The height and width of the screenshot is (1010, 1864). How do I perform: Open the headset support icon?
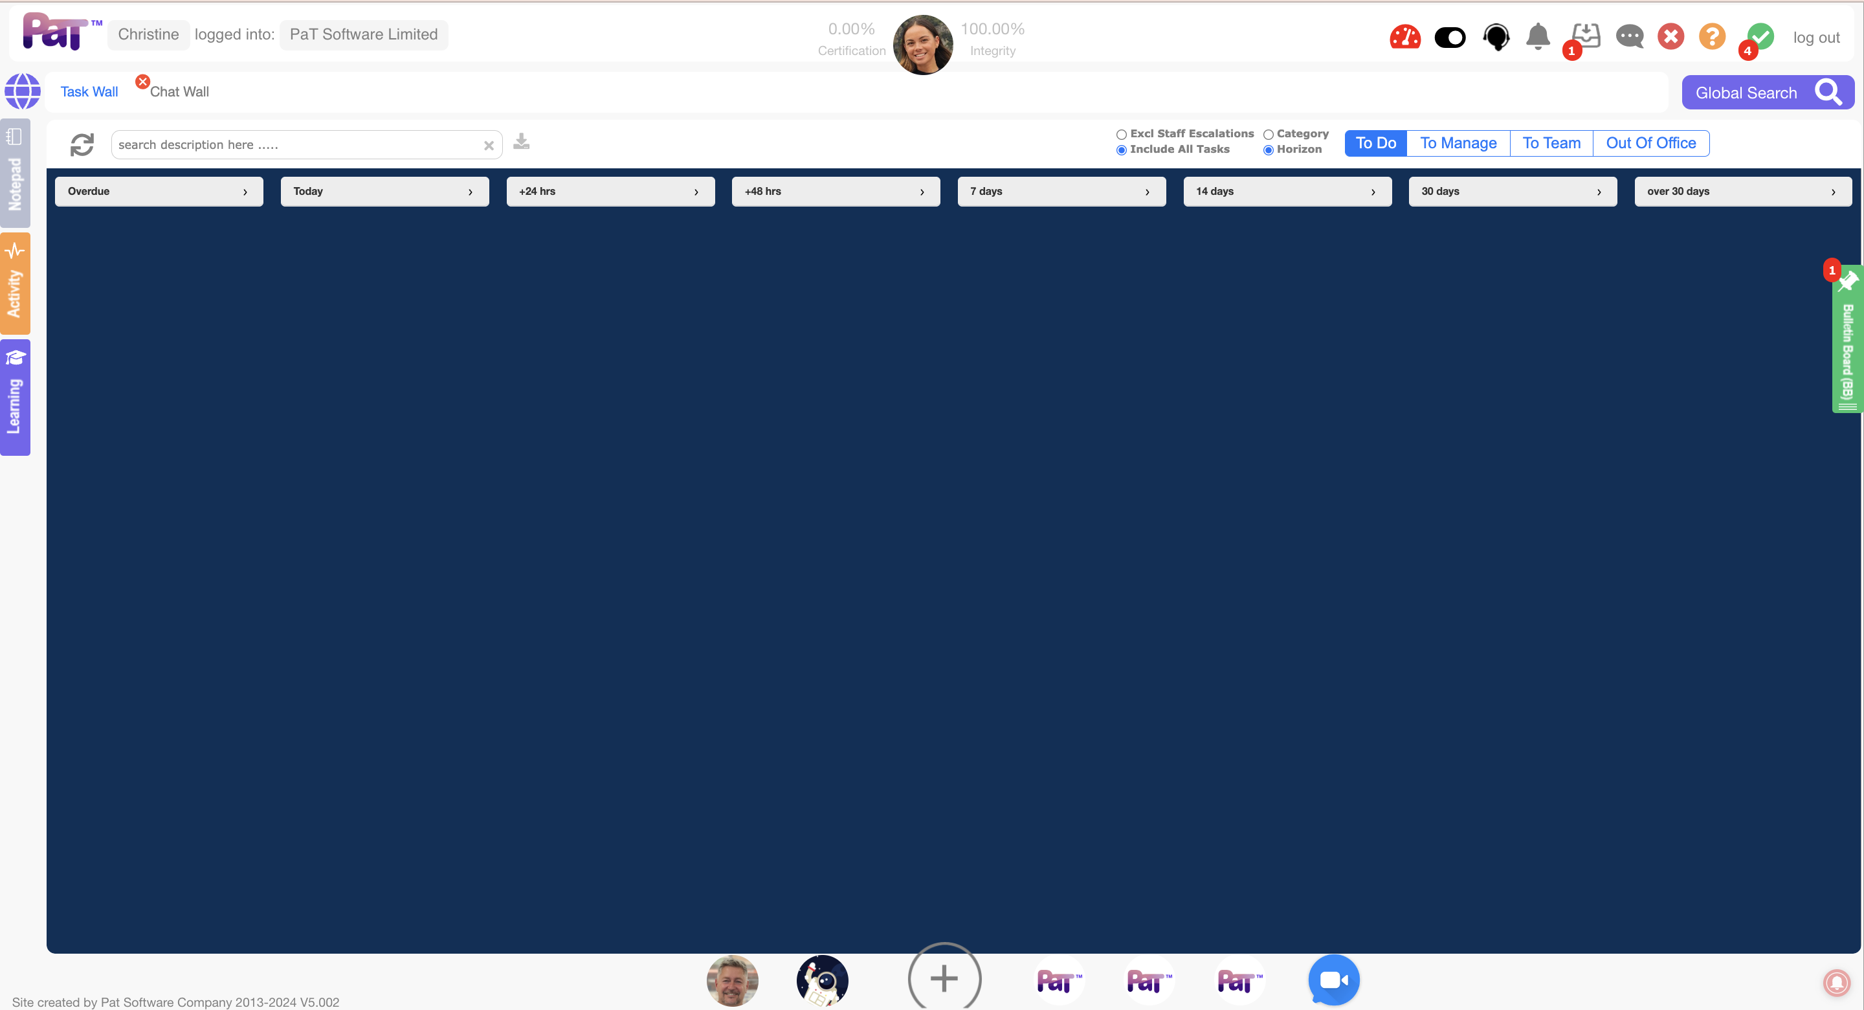[1496, 36]
